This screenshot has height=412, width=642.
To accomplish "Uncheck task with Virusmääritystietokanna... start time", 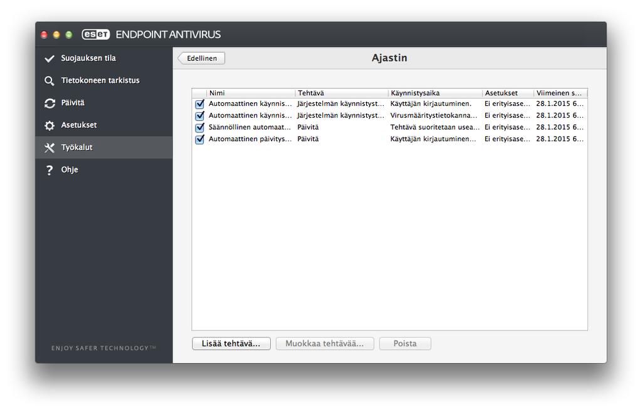I will [x=199, y=116].
